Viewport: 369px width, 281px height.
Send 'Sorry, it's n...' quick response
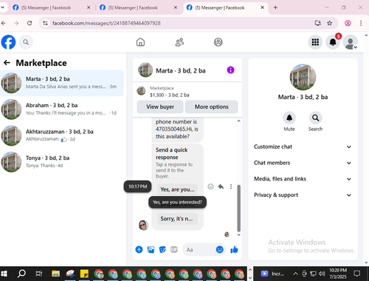177,219
